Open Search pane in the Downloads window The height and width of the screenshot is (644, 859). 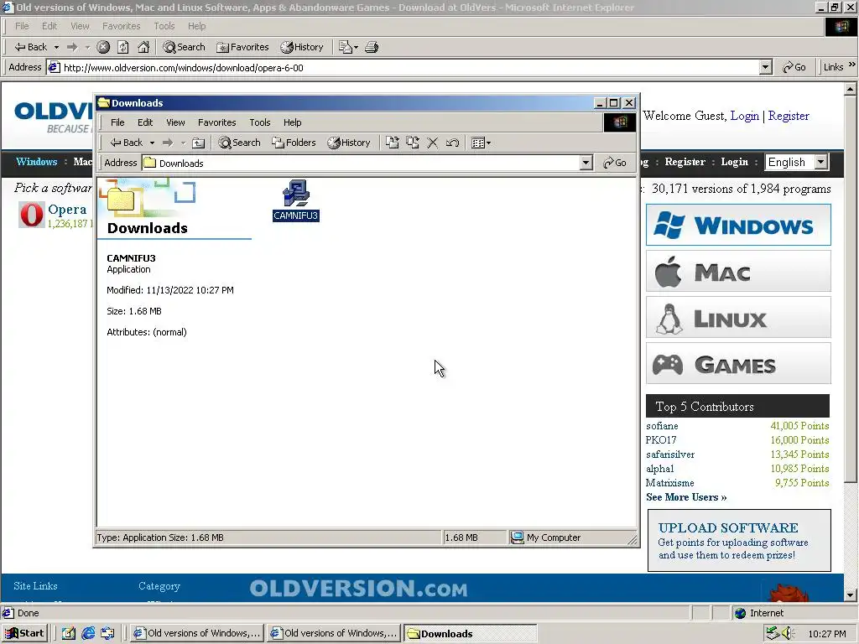tap(239, 143)
